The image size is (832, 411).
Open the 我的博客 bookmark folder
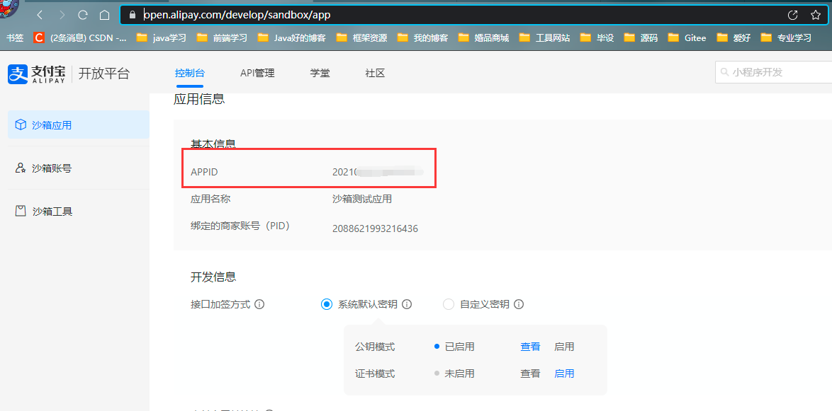422,37
